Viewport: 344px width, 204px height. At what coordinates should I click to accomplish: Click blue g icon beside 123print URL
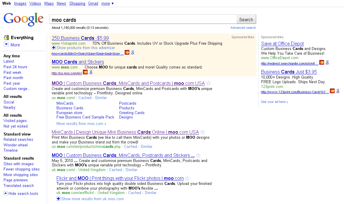point(338,91)
